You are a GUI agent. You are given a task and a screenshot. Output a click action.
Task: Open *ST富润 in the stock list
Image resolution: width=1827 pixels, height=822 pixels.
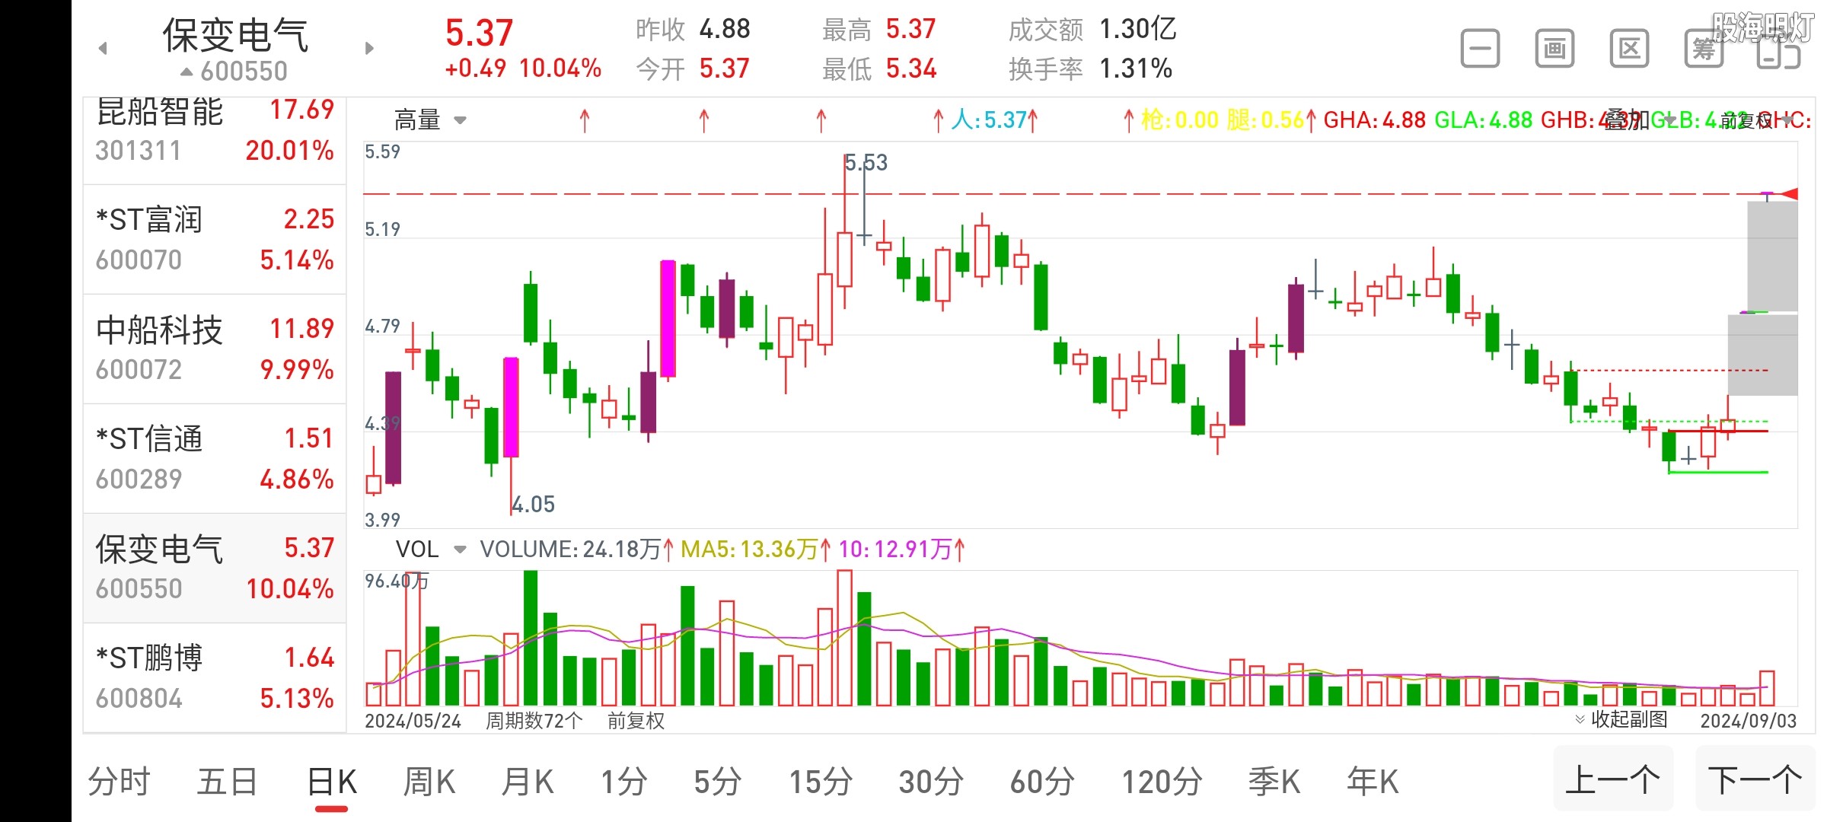point(215,240)
